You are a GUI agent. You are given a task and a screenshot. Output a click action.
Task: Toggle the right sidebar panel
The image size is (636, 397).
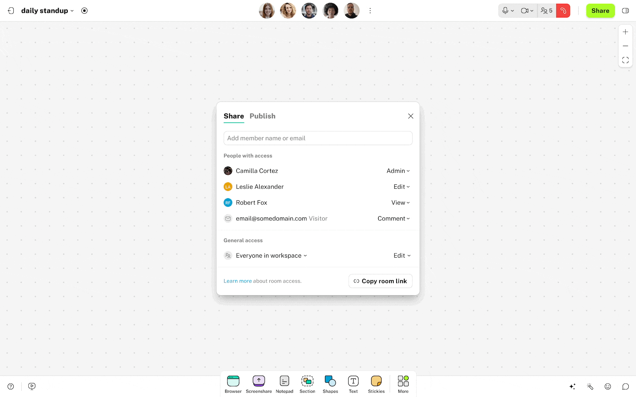click(x=625, y=11)
